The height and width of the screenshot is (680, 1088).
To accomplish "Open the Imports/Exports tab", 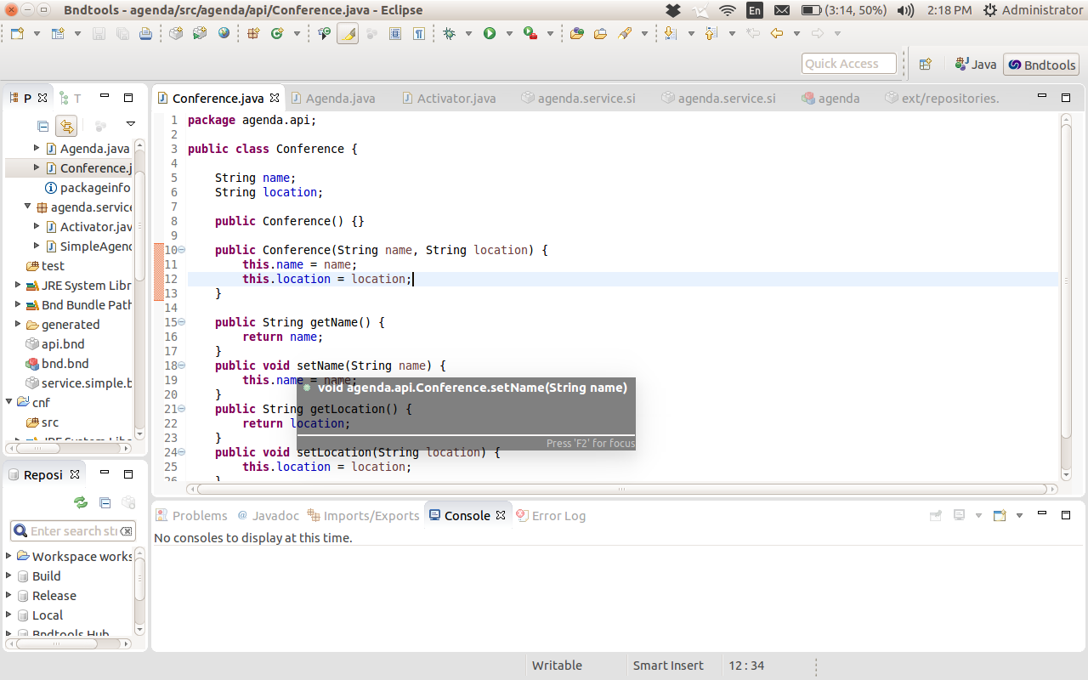I will (363, 515).
